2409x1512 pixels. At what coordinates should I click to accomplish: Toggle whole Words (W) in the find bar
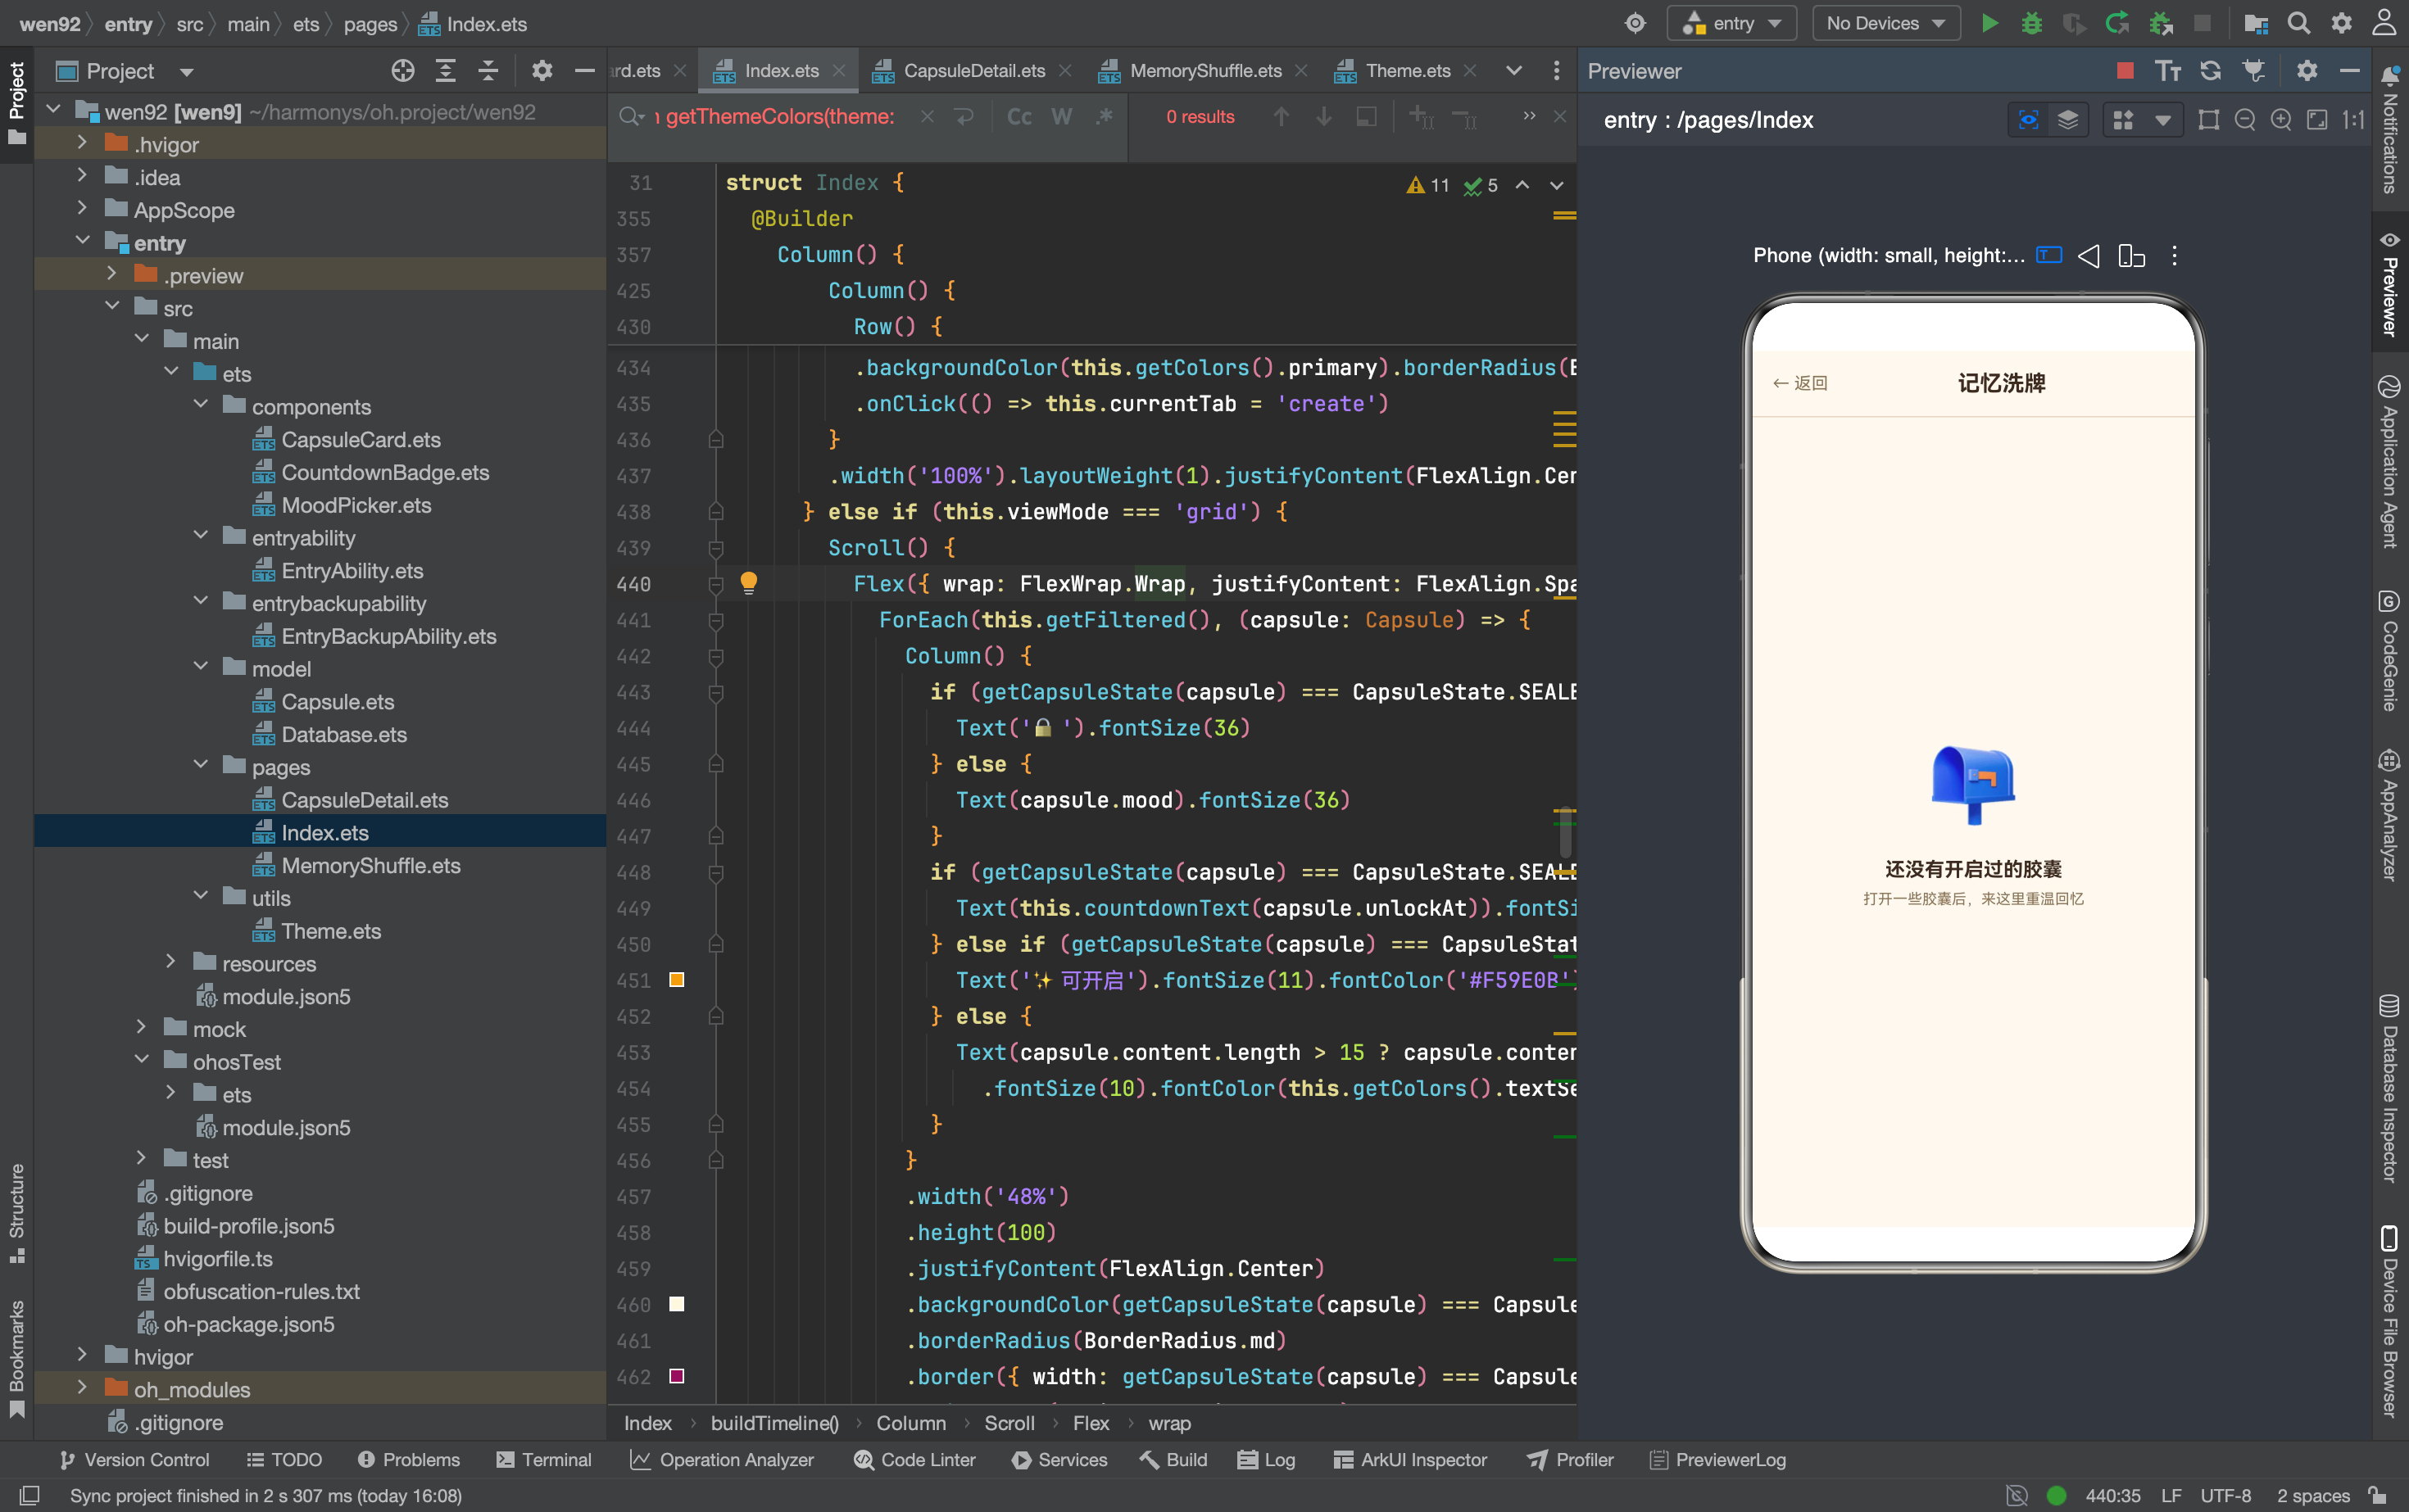[x=1063, y=117]
